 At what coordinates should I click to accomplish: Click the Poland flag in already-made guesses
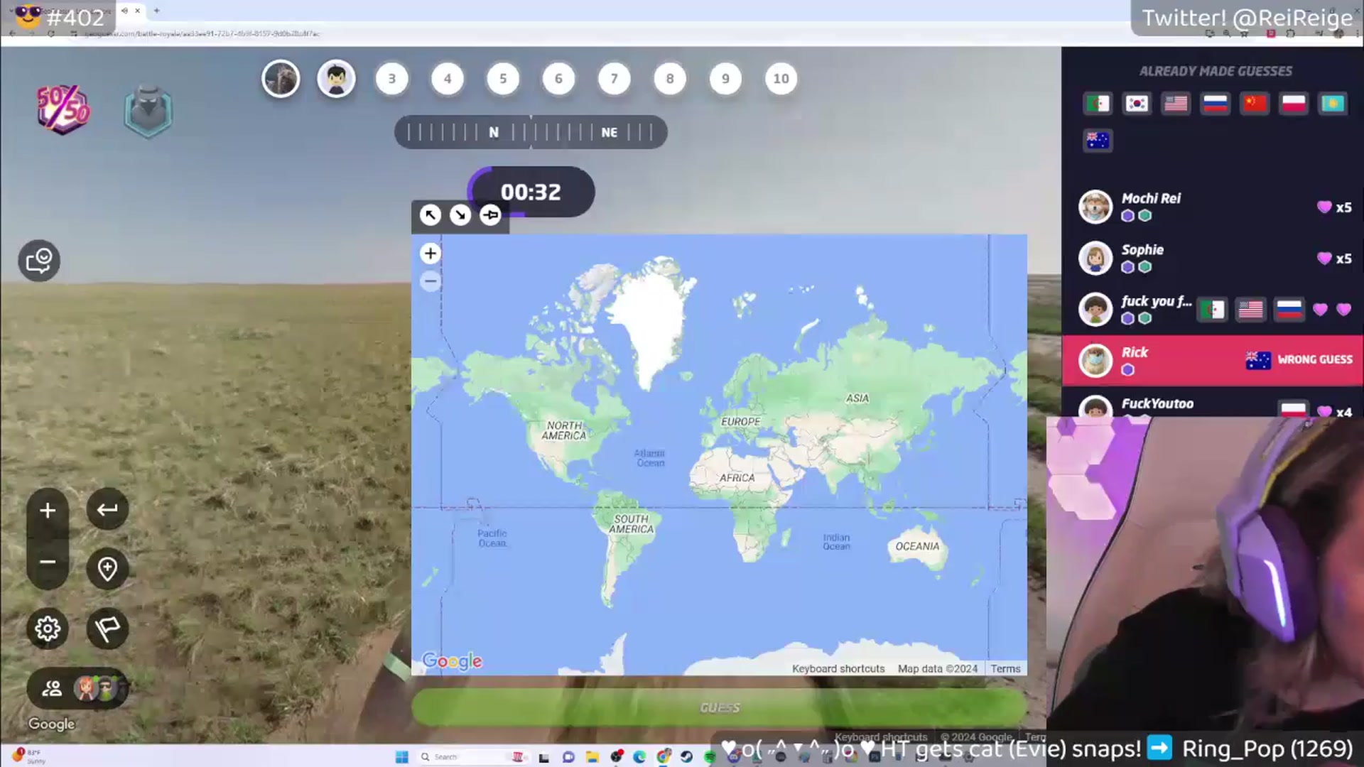click(1293, 104)
